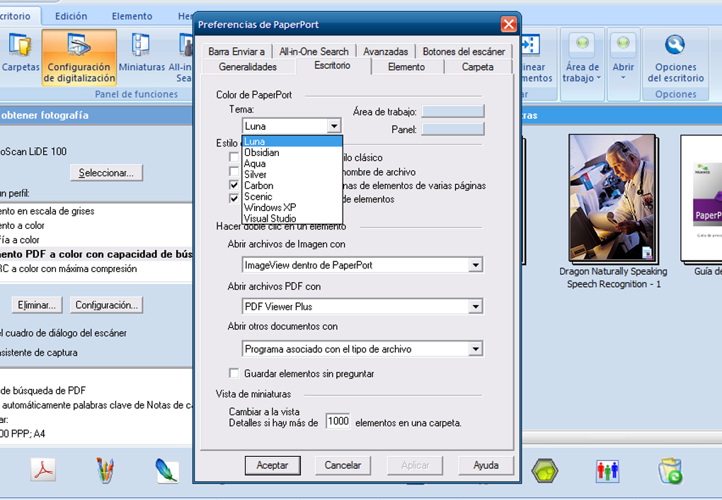Image resolution: width=722 pixels, height=500 pixels.
Task: Toggle the checkbox for nombre de archivo
Action: 234,171
